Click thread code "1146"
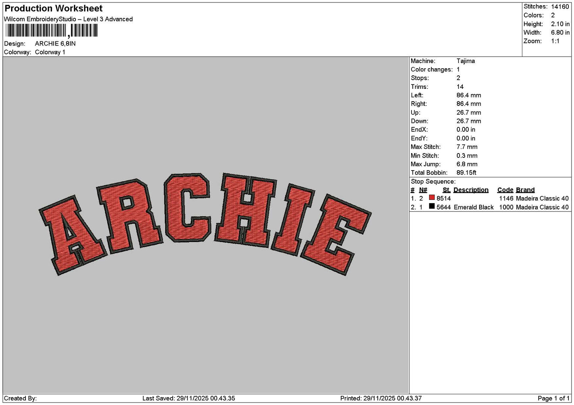Screen dimensions: 574x405 [x=506, y=198]
